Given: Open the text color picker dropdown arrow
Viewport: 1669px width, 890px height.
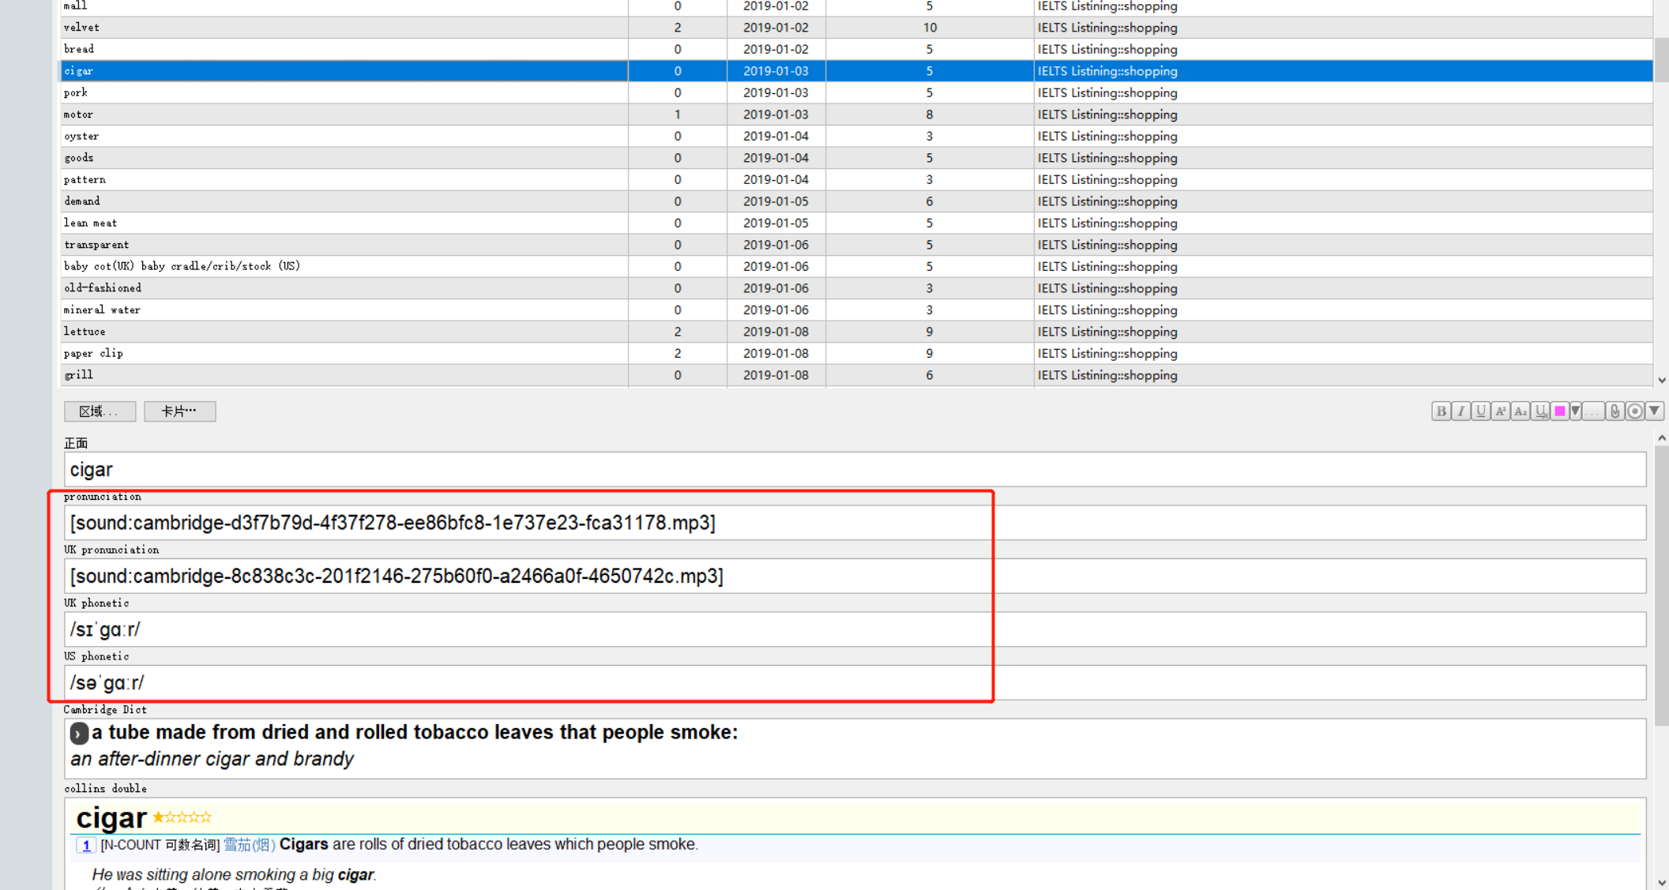Looking at the screenshot, I should click(1575, 411).
